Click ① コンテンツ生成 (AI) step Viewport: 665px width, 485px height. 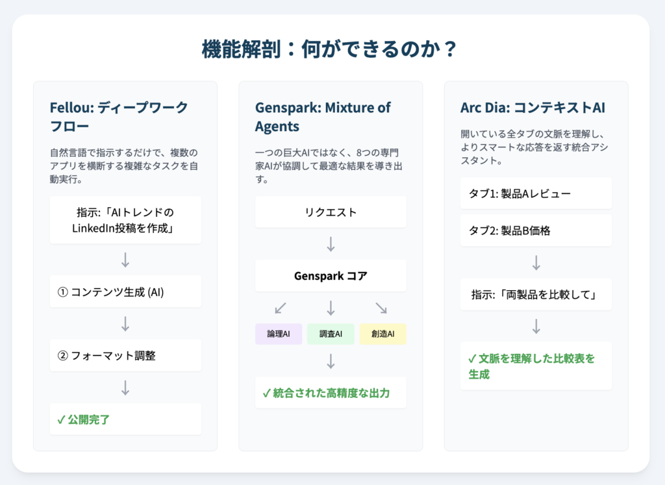click(x=125, y=292)
